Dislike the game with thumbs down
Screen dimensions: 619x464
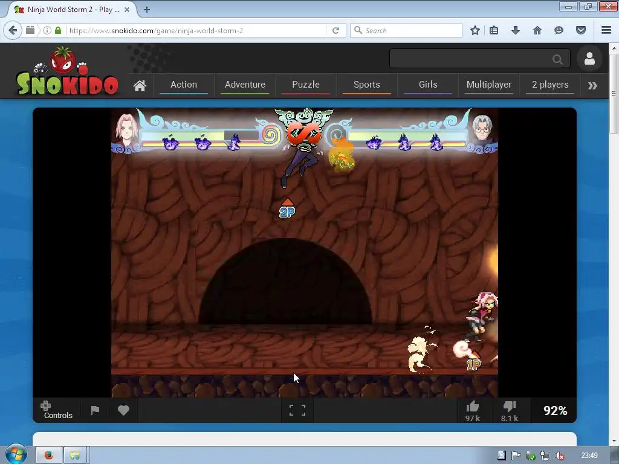(x=510, y=411)
